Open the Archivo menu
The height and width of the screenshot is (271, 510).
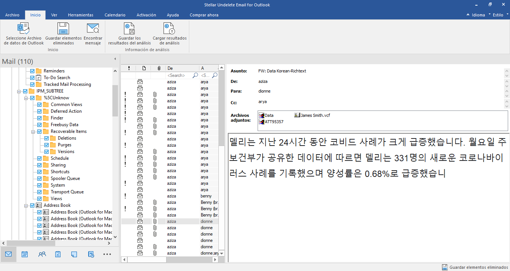tap(12, 15)
